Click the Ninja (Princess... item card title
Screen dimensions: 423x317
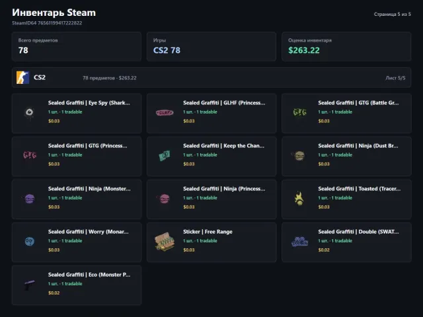[x=224, y=189]
